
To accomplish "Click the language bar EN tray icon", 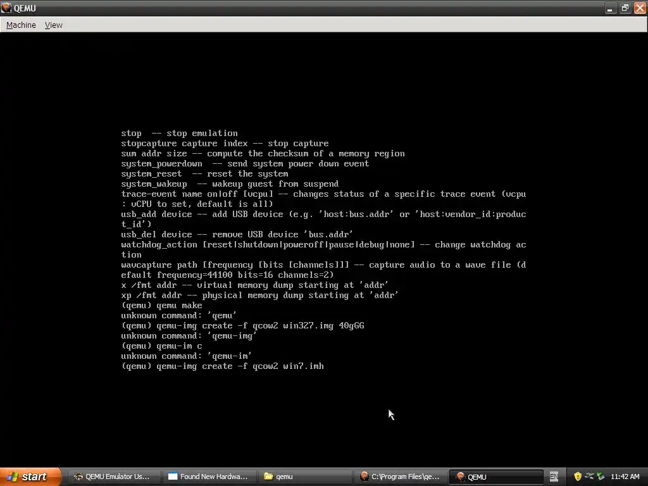I will (554, 477).
